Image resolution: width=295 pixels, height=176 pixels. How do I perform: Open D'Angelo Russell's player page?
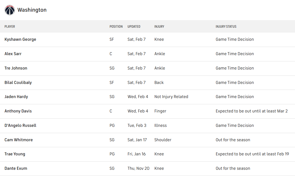click(x=20, y=125)
